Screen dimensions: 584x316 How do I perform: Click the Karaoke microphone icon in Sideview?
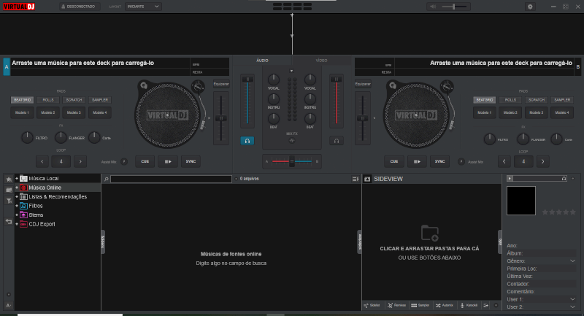[462, 305]
